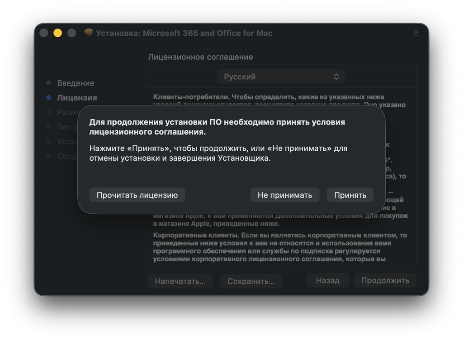Click the Продолжить button

[385, 280]
